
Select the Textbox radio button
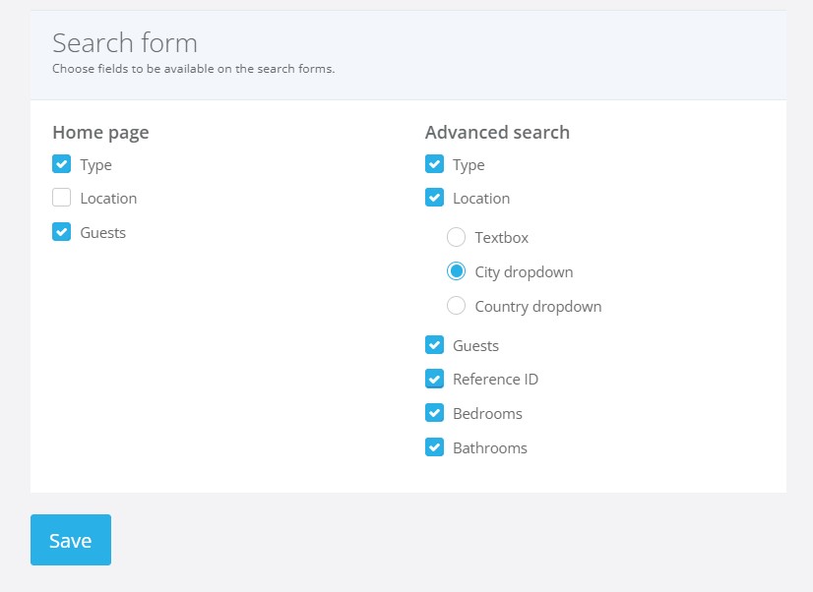456,237
